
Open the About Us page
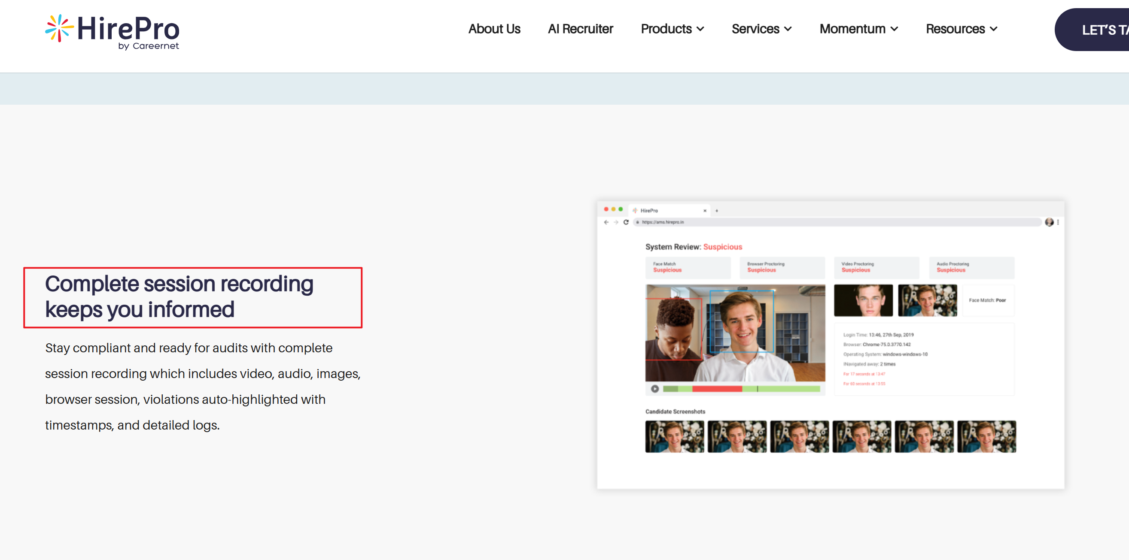(x=494, y=29)
